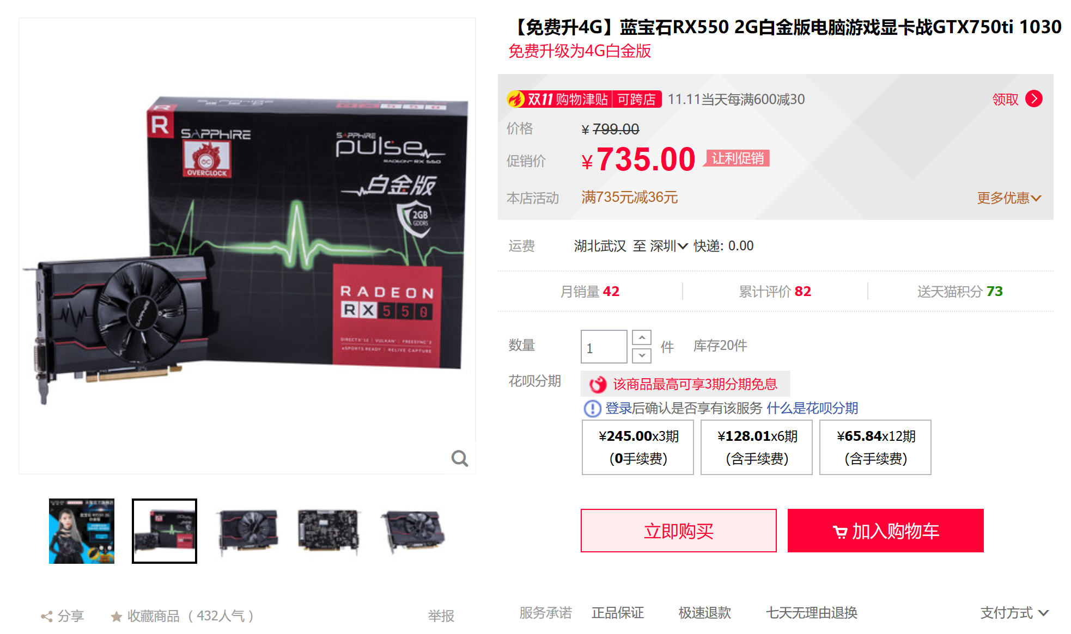
Task: Click the magnifier icon on product image
Action: (x=460, y=459)
